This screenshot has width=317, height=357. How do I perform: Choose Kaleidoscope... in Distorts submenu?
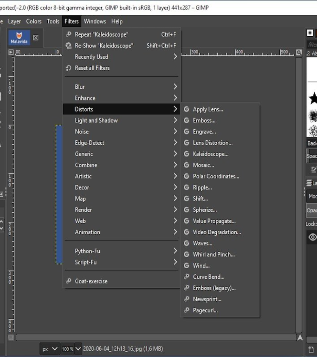click(x=220, y=154)
